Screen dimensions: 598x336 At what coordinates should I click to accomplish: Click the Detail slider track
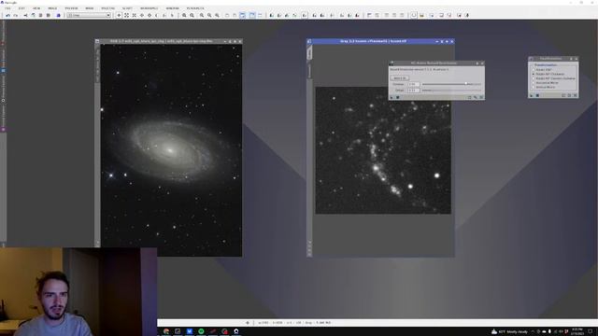click(x=451, y=91)
